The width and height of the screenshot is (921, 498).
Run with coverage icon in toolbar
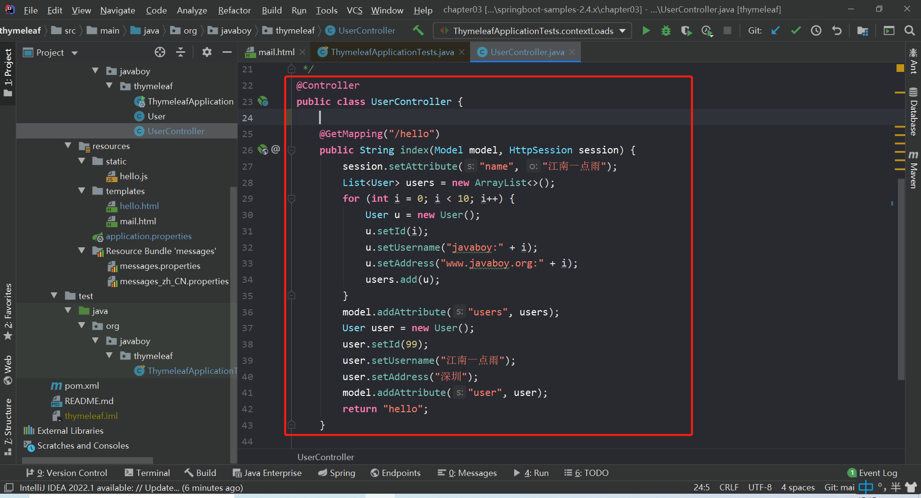[x=686, y=31]
